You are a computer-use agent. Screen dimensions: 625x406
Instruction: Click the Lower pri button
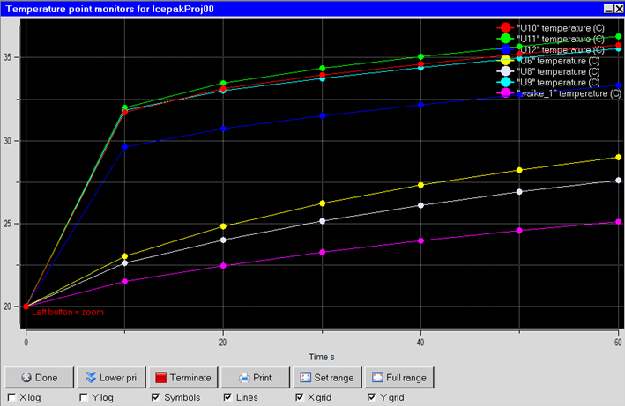pos(111,377)
